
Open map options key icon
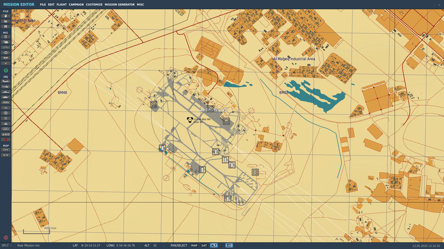[x=6, y=150]
